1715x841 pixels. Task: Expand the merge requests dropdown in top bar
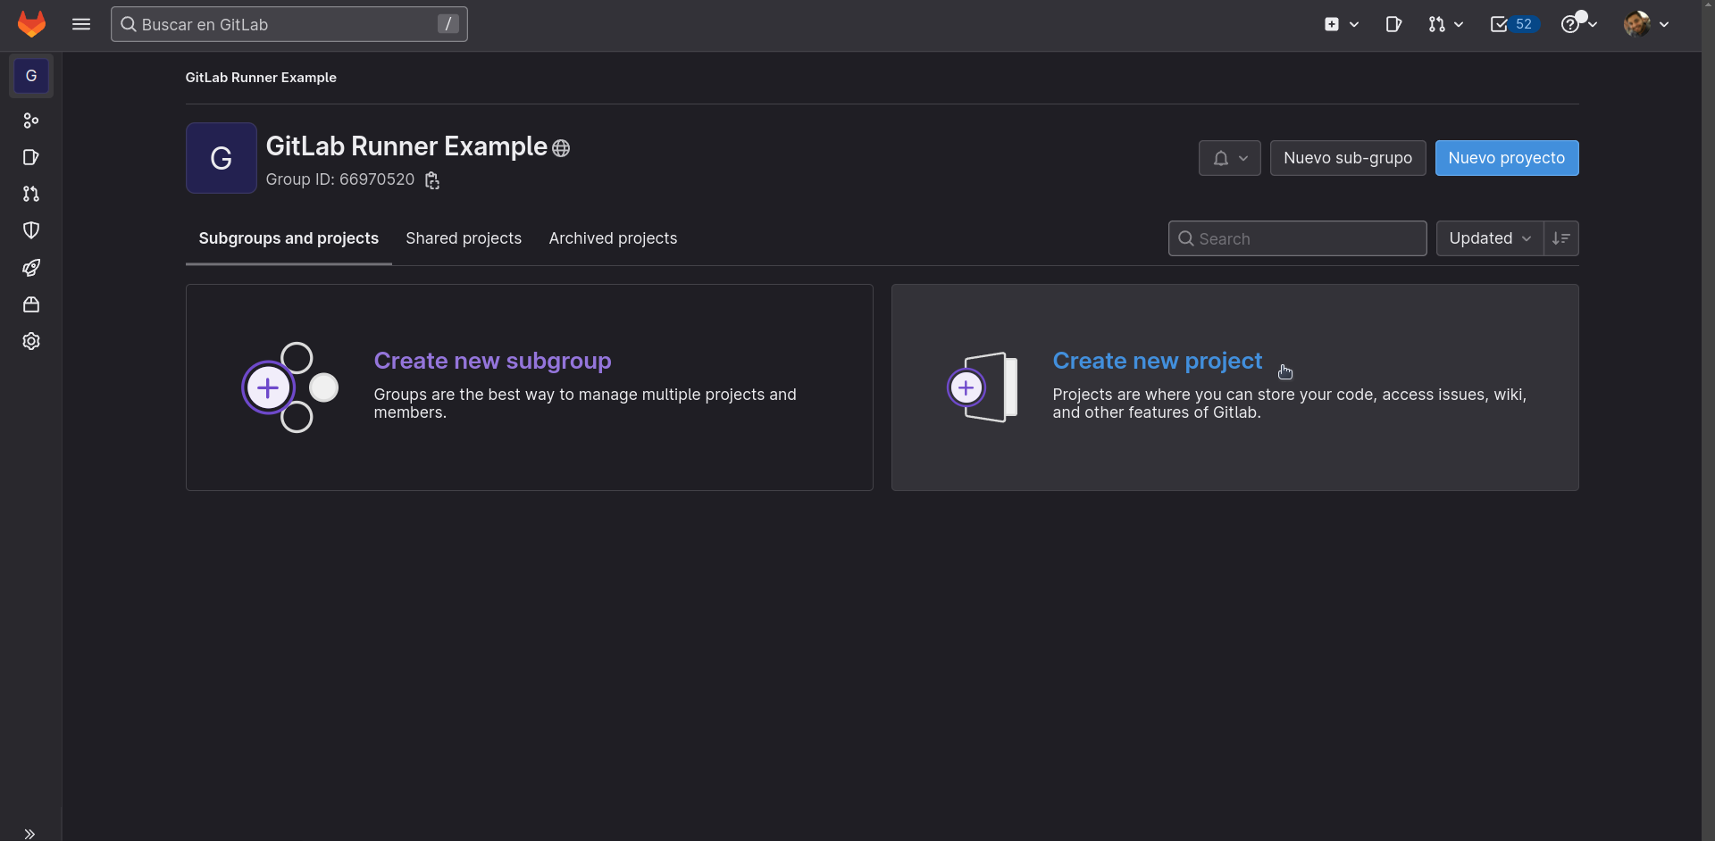pos(1445,24)
